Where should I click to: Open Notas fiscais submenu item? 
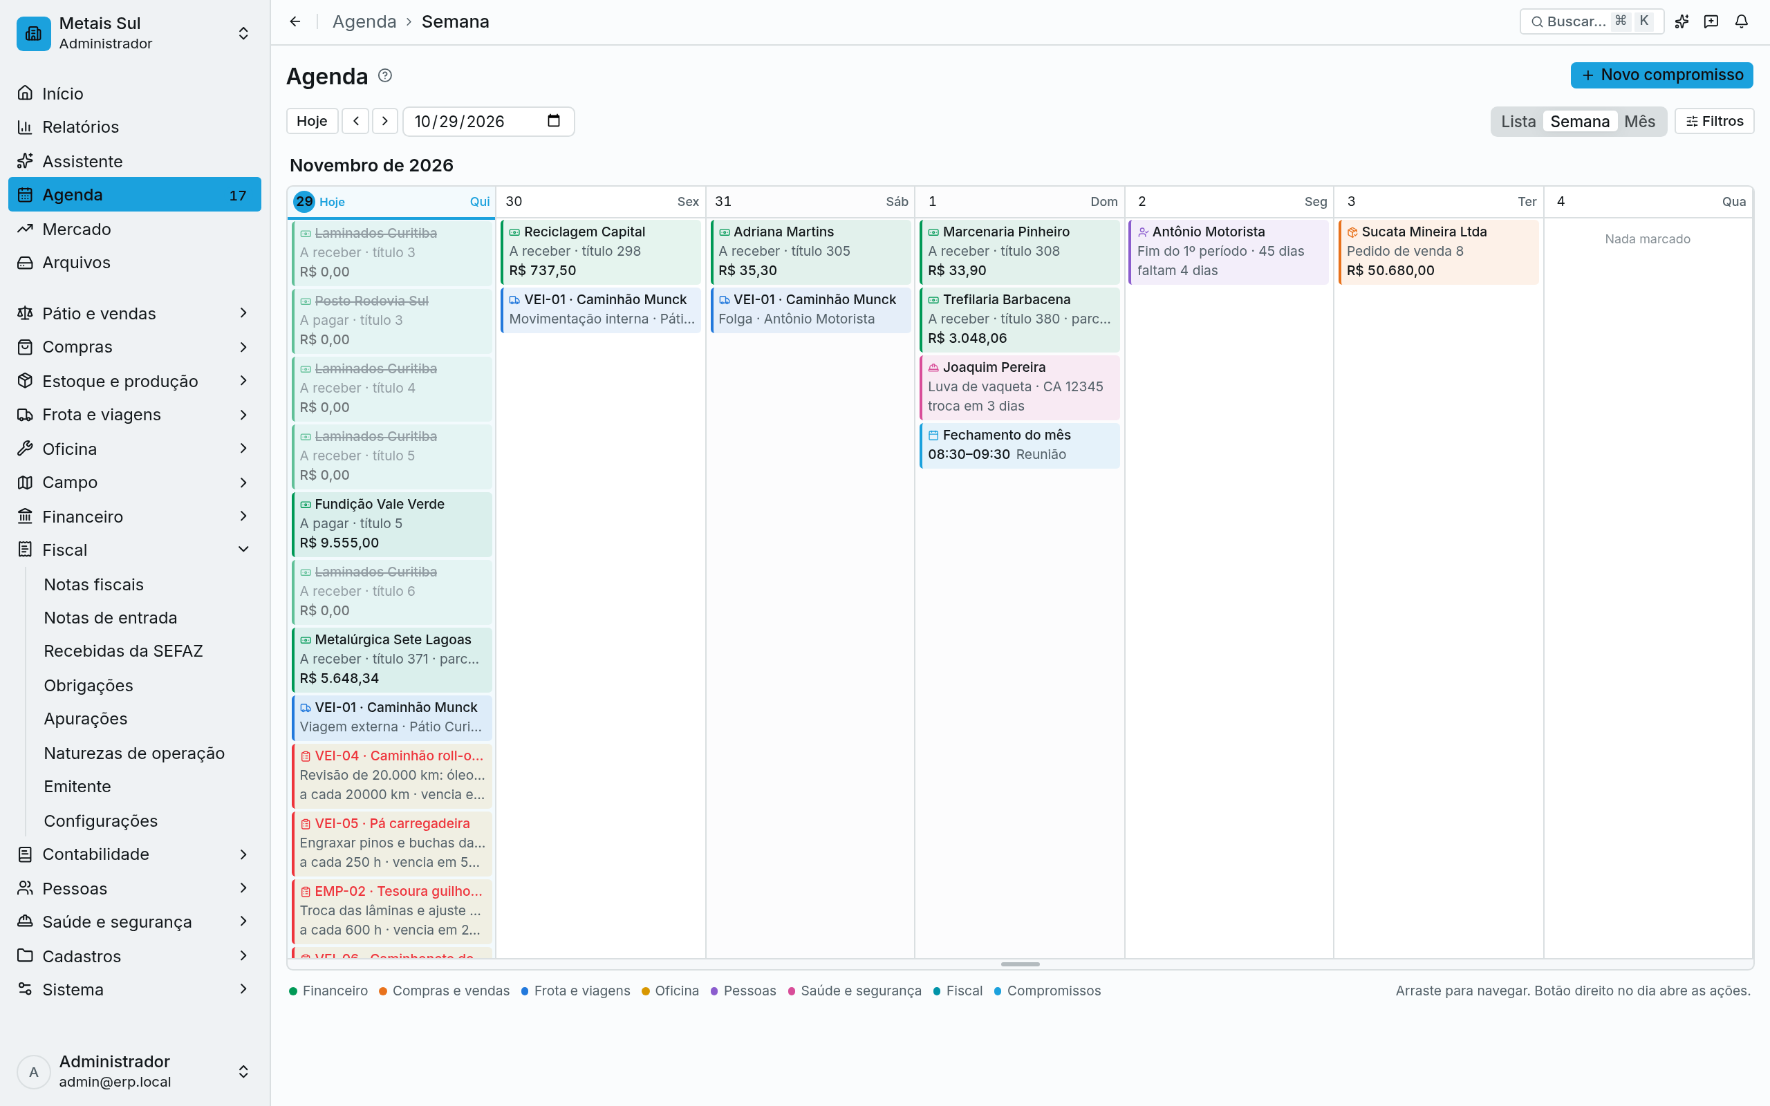[x=93, y=585]
